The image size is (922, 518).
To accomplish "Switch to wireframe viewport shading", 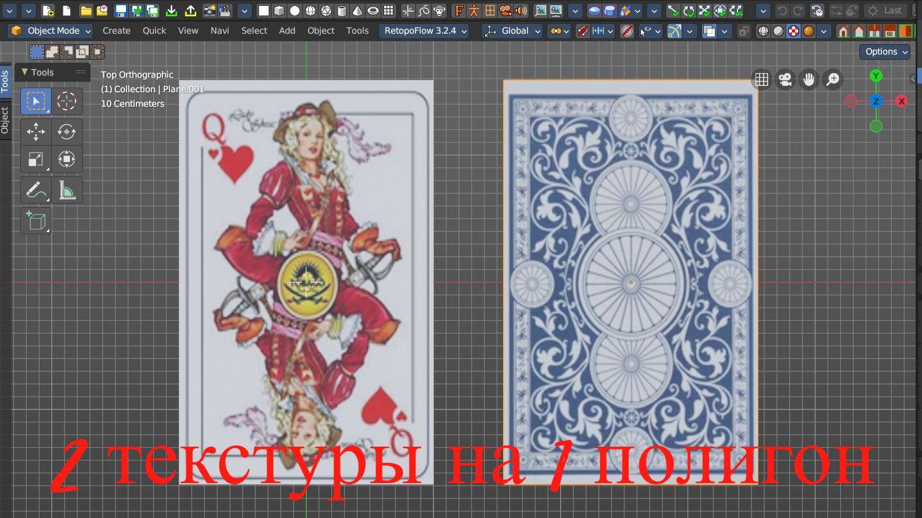I will (763, 31).
